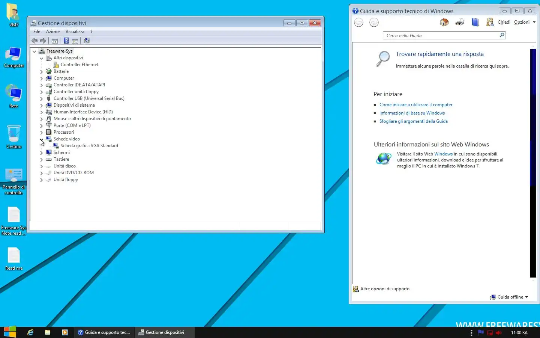This screenshot has height=338, width=540.
Task: Click the Windows website link in Guida
Action: coord(443,154)
